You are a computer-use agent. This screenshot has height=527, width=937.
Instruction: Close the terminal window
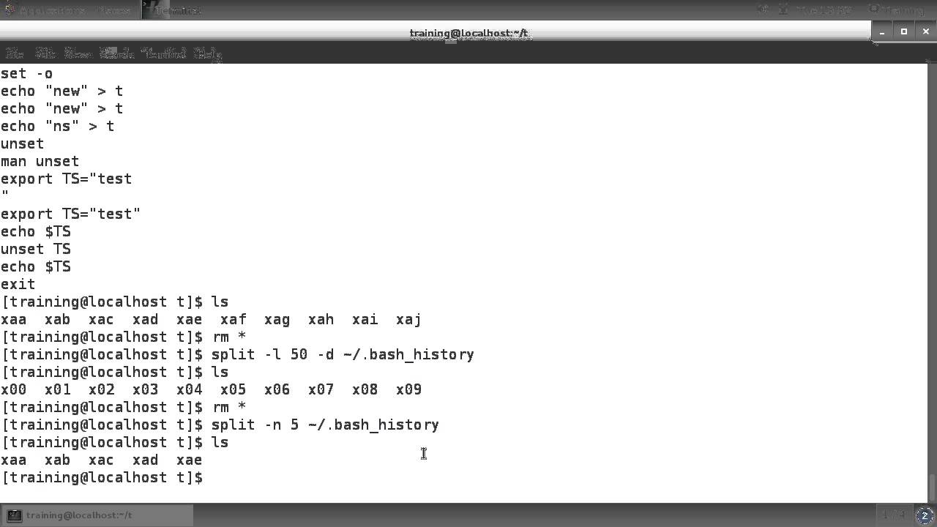[x=926, y=31]
